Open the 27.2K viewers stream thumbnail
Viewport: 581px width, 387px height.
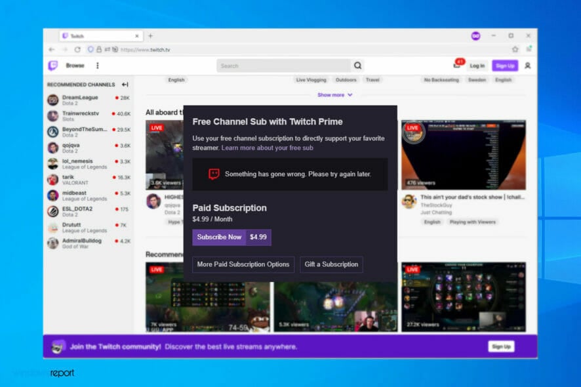(x=464, y=297)
